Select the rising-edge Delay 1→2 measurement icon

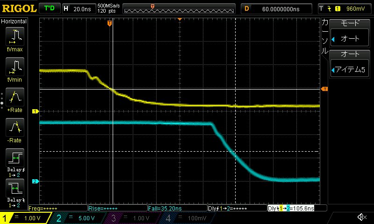tap(15, 158)
